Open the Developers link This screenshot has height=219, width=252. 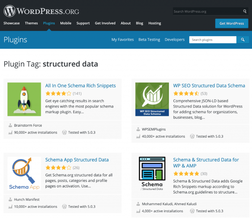pos(175,40)
